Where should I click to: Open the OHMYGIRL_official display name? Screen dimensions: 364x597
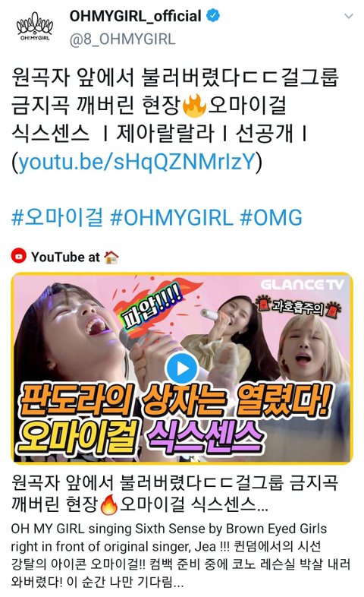click(x=135, y=16)
